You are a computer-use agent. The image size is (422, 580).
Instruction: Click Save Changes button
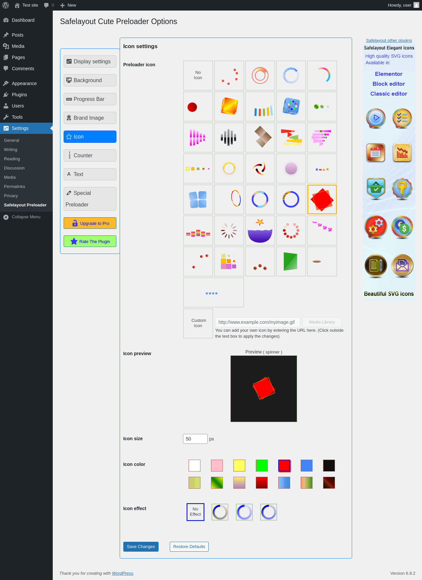(x=141, y=547)
